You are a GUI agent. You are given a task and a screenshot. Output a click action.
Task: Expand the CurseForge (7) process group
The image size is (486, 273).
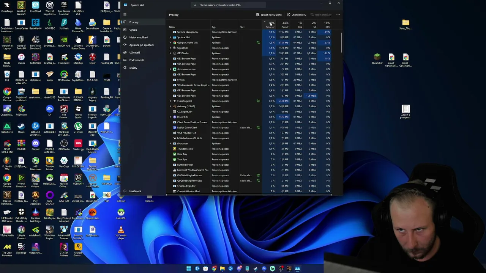point(170,101)
